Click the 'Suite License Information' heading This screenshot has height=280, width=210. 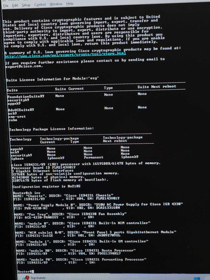pos(52,79)
